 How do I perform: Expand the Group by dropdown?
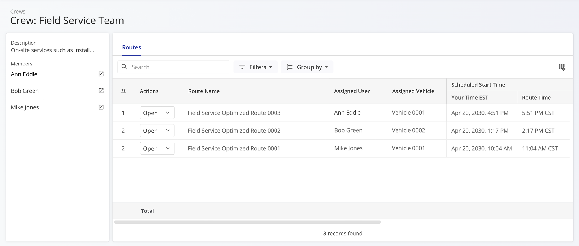pos(307,67)
